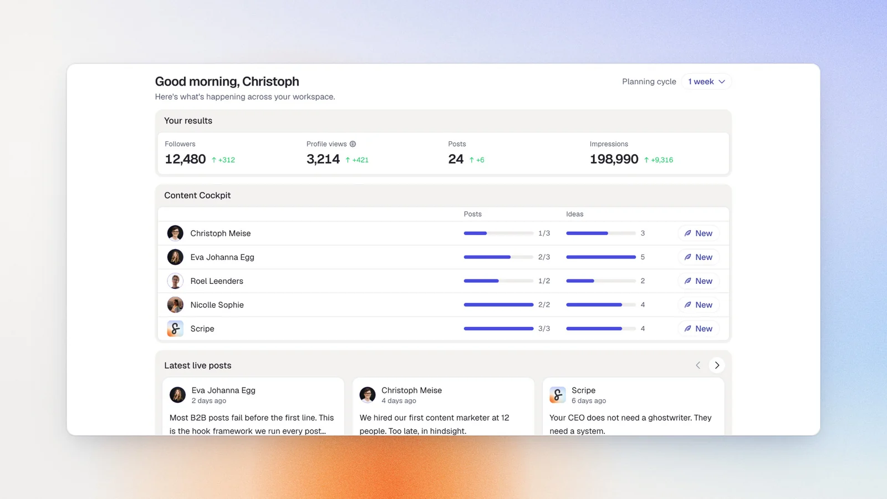Screen dimensions: 887x499
Task: Open Eva's post about B2B hooks
Action: [253, 407]
